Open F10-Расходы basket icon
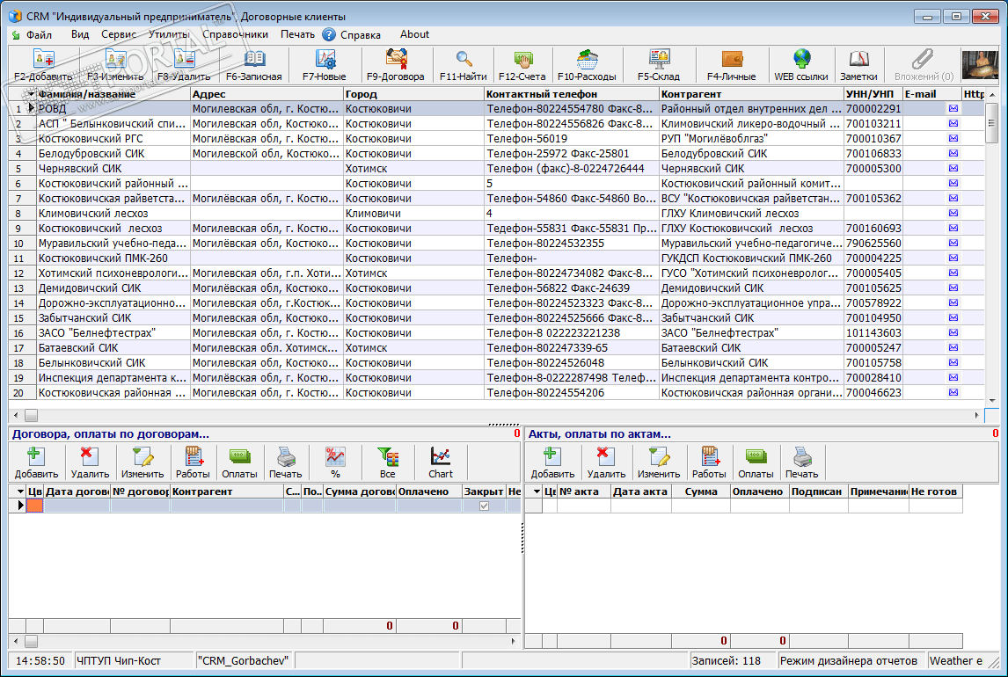This screenshot has width=1008, height=677. [587, 59]
